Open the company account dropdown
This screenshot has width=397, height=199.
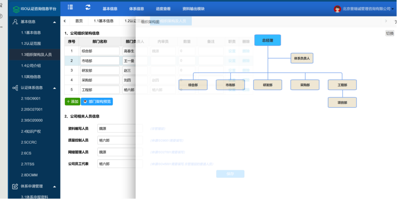coord(368,9)
